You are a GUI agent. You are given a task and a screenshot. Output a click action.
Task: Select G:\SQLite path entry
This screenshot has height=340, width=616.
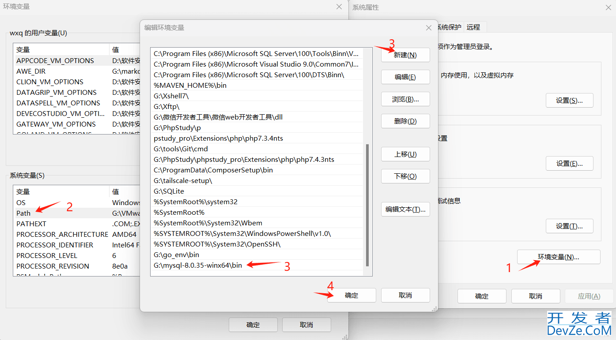pos(257,191)
